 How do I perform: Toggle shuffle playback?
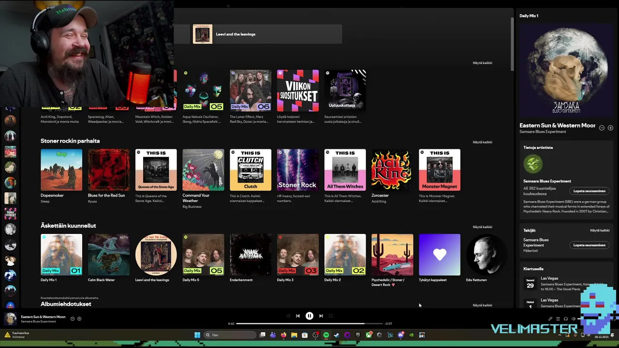[x=288, y=316]
